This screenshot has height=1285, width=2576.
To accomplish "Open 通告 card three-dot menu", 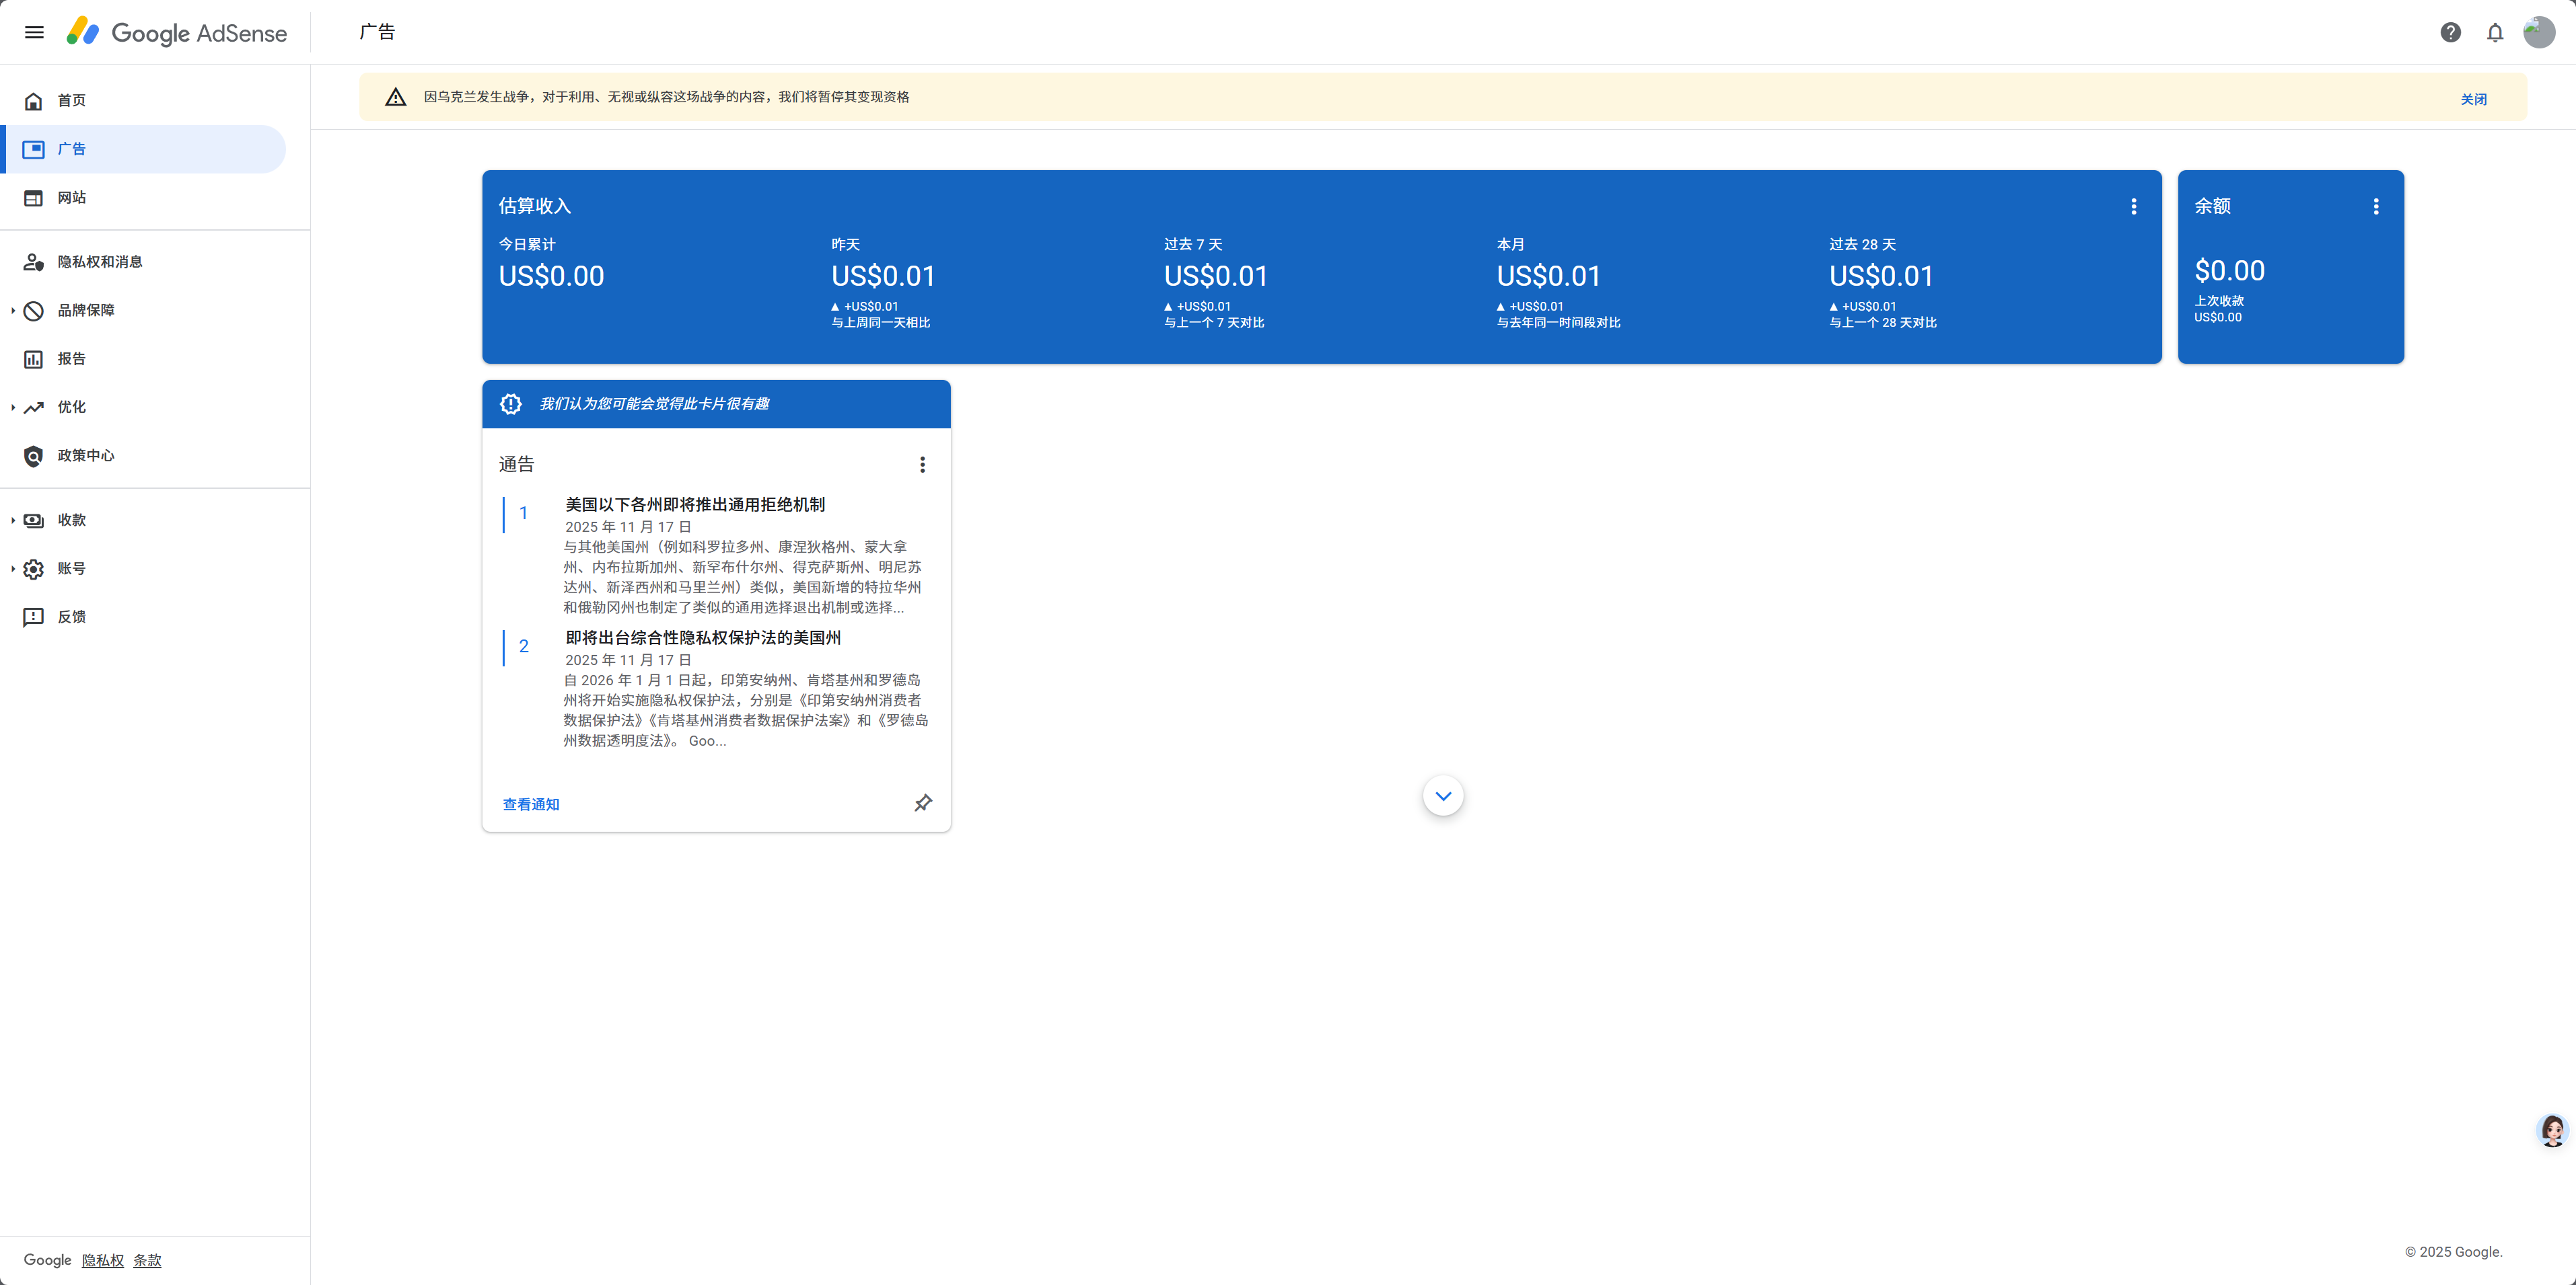I will (x=922, y=465).
